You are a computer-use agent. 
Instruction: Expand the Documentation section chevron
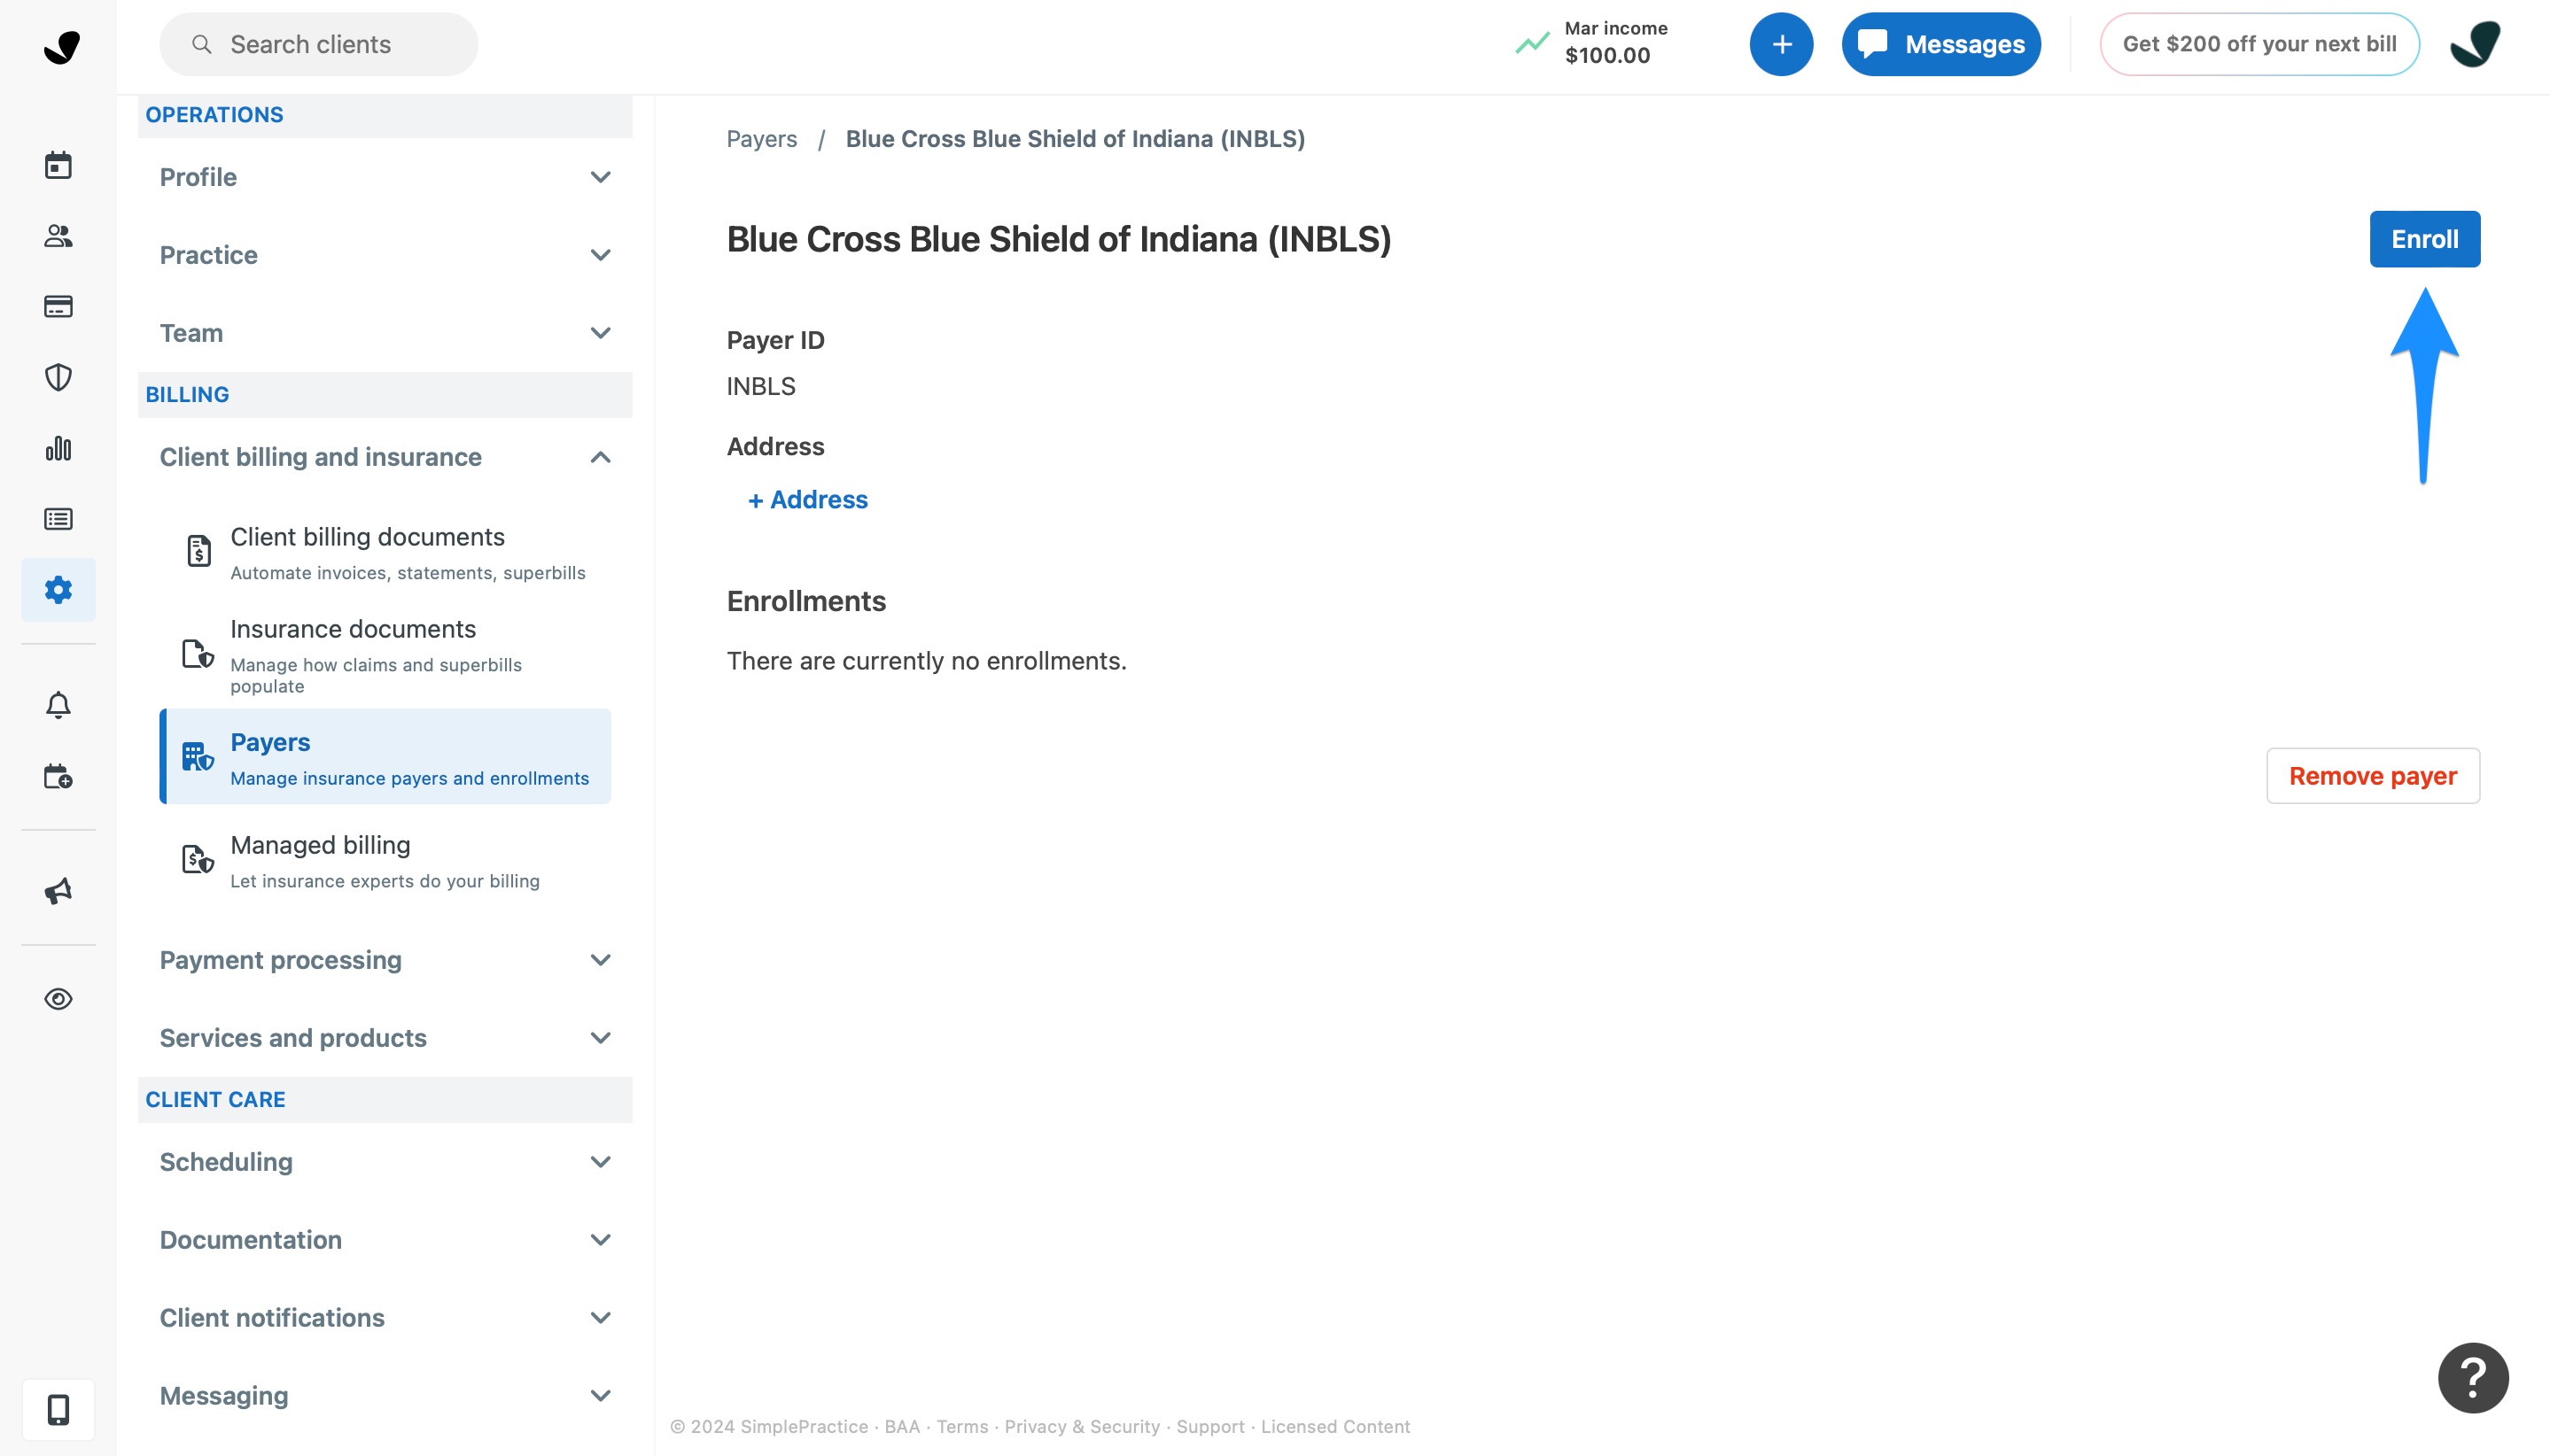(600, 1240)
